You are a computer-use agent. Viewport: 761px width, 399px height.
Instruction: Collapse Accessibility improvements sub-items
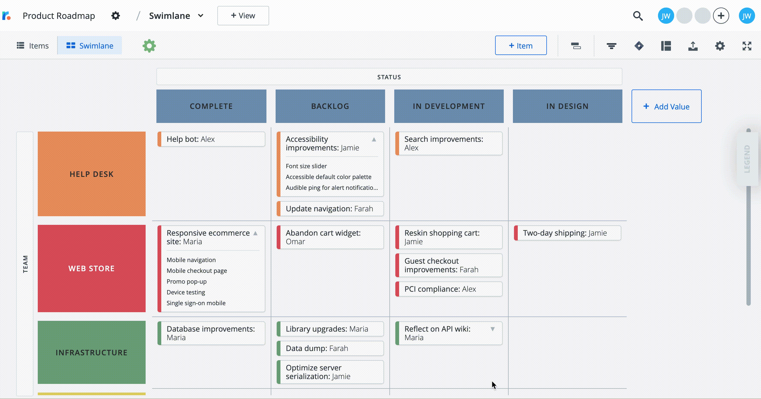(374, 139)
